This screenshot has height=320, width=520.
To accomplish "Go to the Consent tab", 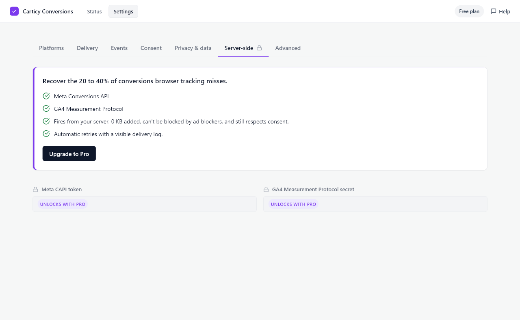I will (x=151, y=48).
